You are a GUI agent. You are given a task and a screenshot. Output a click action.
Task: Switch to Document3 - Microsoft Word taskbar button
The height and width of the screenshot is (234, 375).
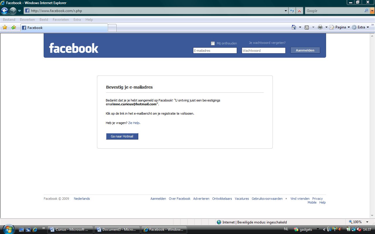(x=117, y=230)
